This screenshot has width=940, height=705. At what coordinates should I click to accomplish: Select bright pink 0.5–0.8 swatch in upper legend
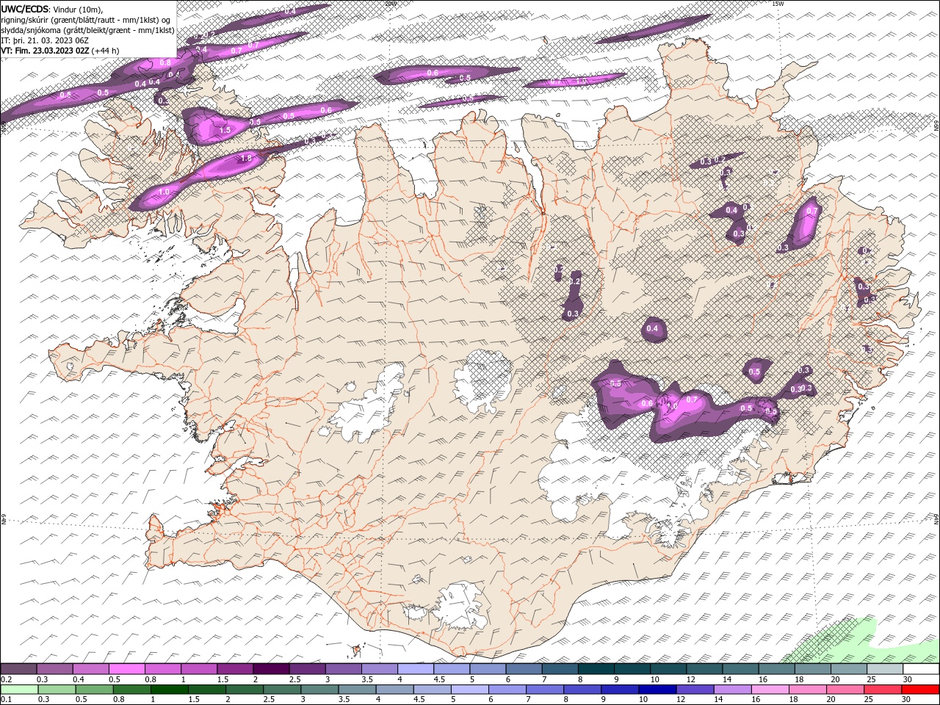point(126,668)
